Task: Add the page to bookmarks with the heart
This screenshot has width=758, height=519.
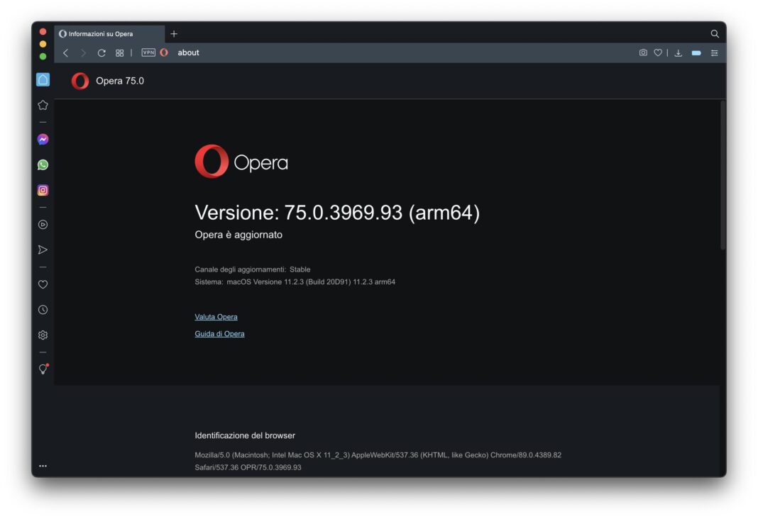Action: click(x=658, y=52)
